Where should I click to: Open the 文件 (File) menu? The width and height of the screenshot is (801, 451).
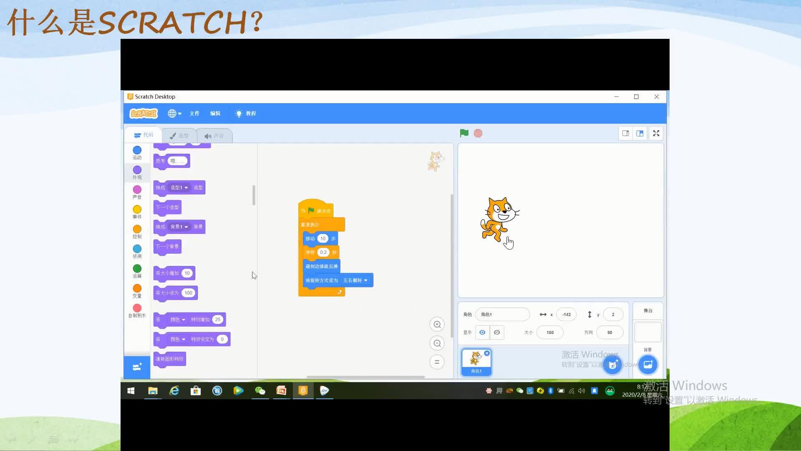coord(194,113)
